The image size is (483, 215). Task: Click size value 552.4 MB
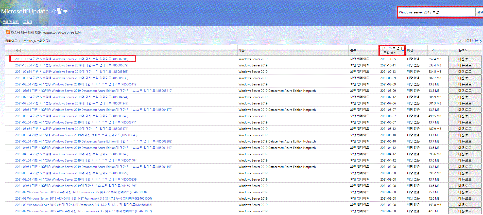coord(435,59)
